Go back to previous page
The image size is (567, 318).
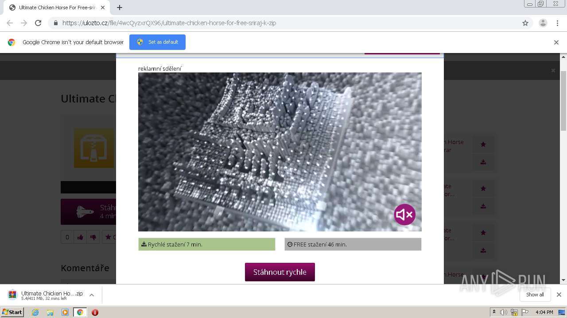point(10,23)
